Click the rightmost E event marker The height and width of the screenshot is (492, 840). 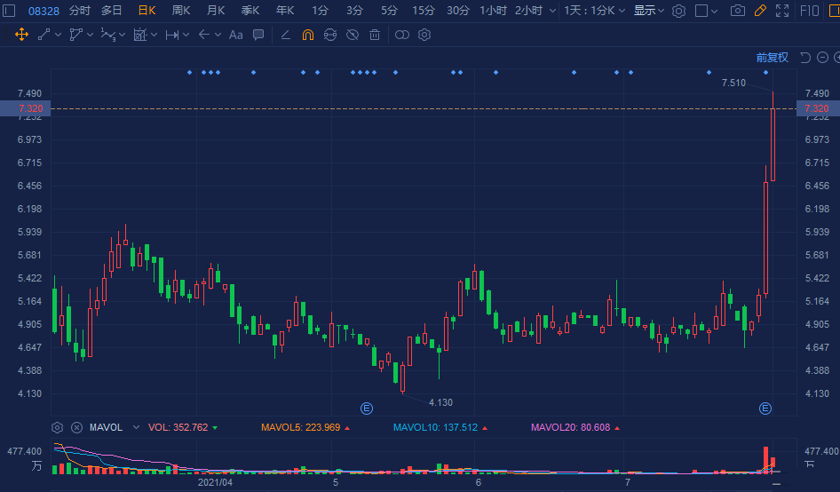(765, 409)
